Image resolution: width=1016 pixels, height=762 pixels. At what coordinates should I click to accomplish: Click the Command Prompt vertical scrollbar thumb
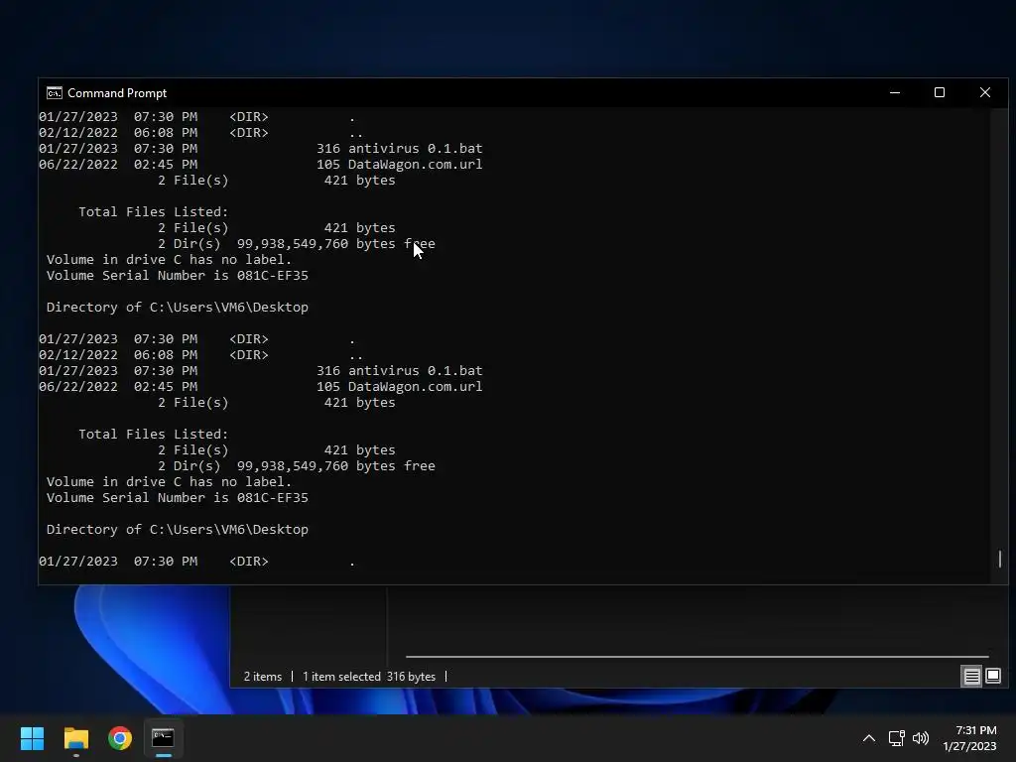pos(1000,559)
